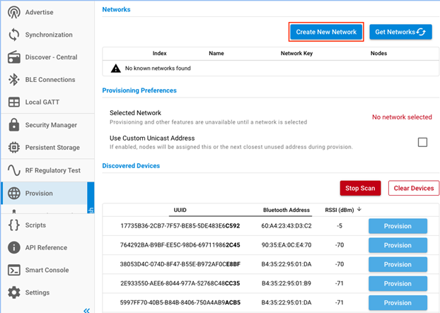Click the Discover - Central icon
Screen dimensions: 440x313
point(13,57)
